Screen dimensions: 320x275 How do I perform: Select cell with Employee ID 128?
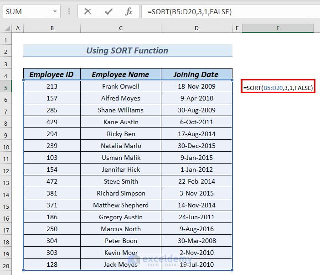click(52, 264)
